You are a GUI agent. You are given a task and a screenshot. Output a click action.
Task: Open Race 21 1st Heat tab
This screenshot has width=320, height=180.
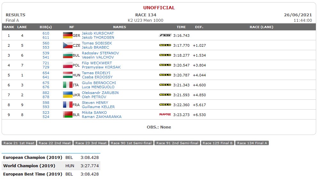[19, 143]
